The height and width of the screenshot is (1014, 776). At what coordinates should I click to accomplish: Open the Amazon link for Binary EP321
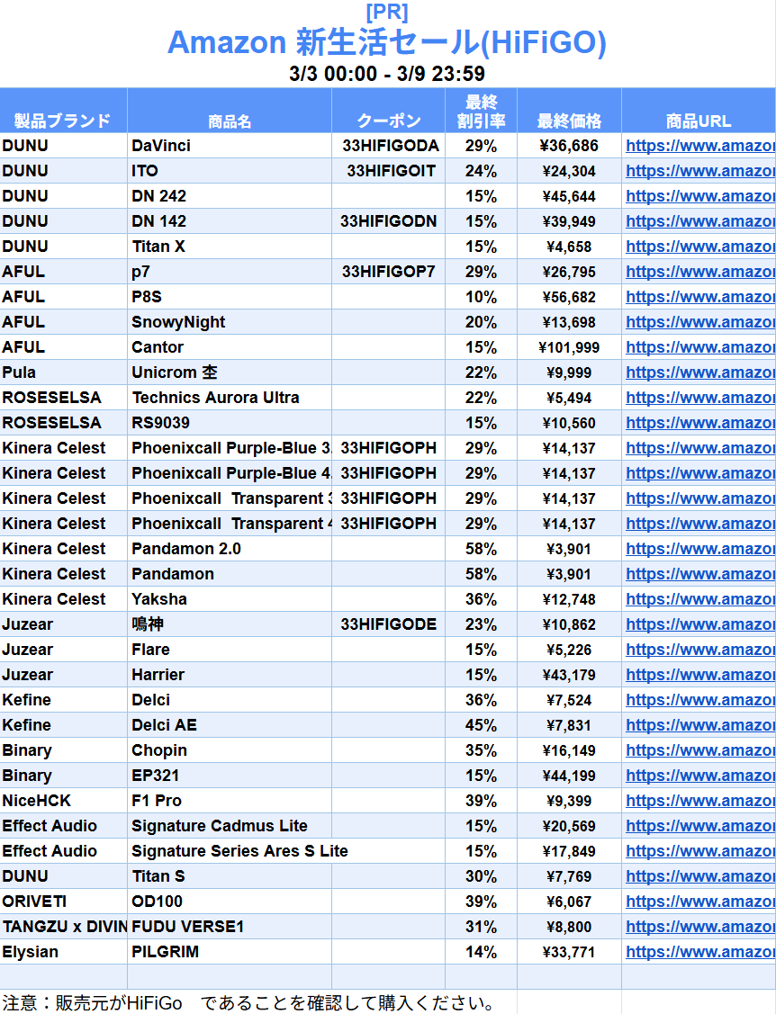[x=699, y=776]
